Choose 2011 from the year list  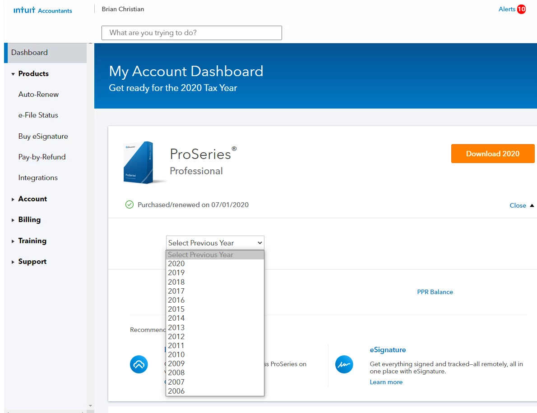coord(215,345)
